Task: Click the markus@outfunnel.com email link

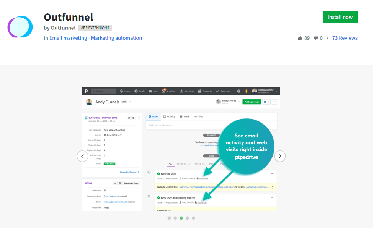Action: (116, 202)
